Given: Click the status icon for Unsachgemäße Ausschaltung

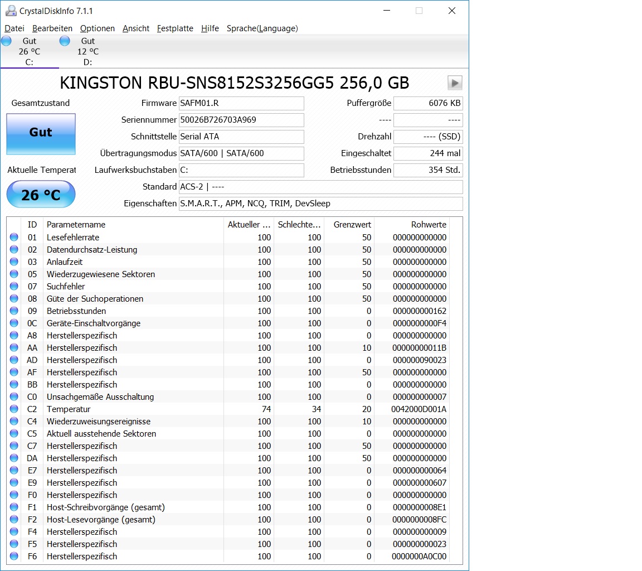Looking at the screenshot, I should [14, 396].
